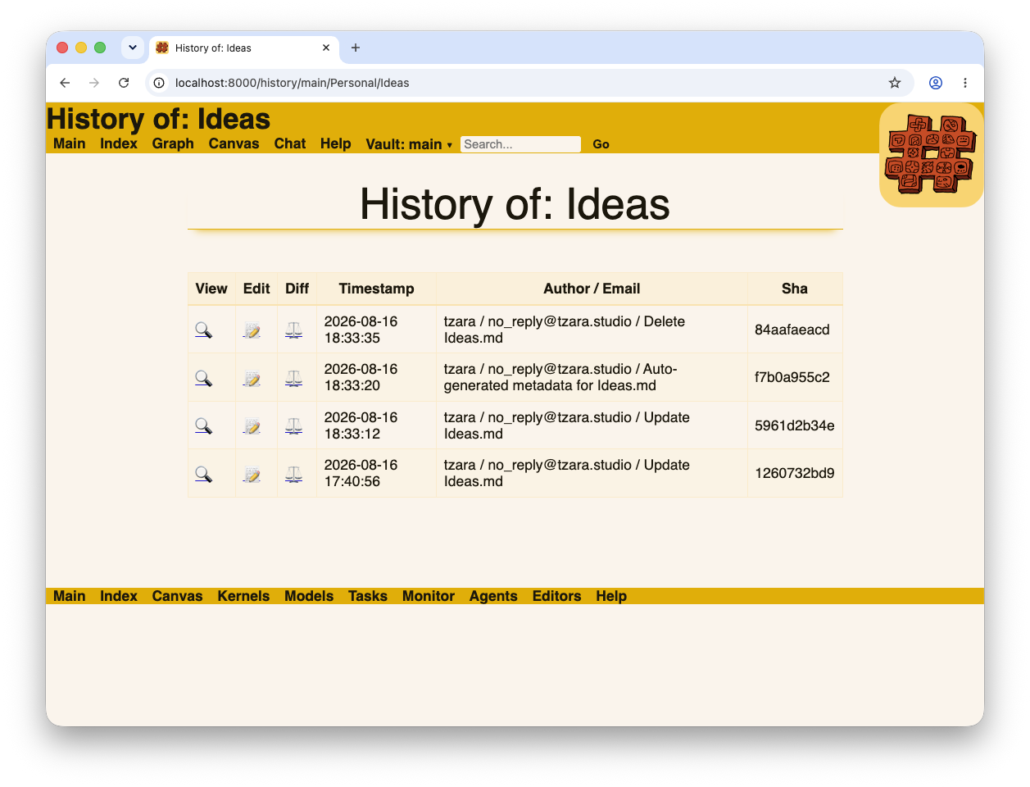This screenshot has width=1030, height=787.
Task: Open a new browser tab
Action: 356,48
